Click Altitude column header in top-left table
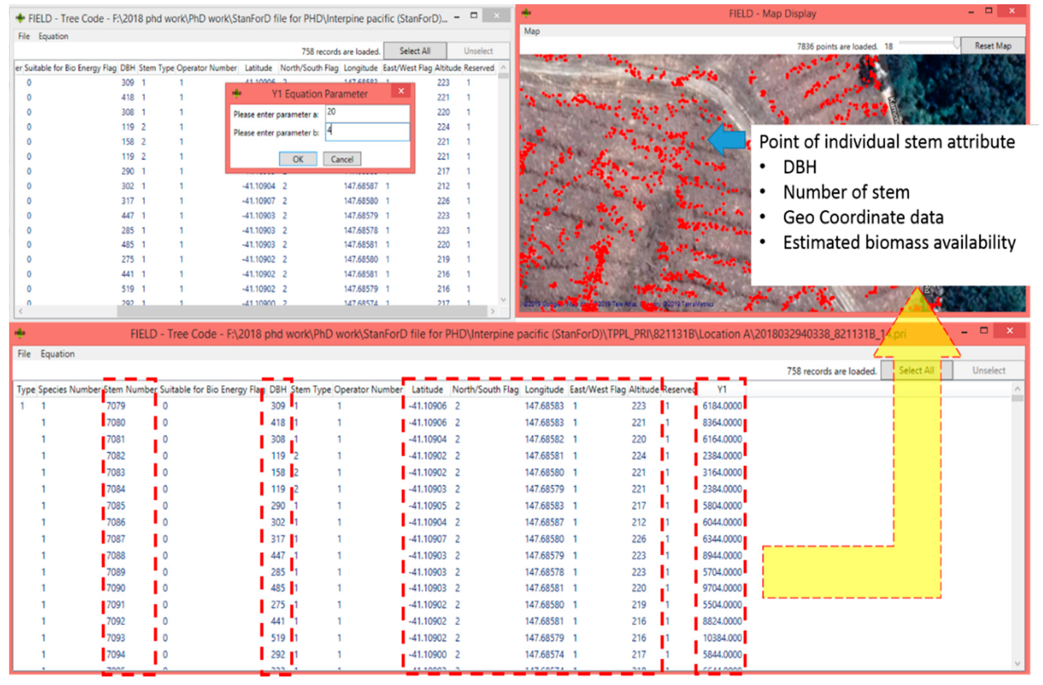The image size is (1043, 685). (x=448, y=68)
